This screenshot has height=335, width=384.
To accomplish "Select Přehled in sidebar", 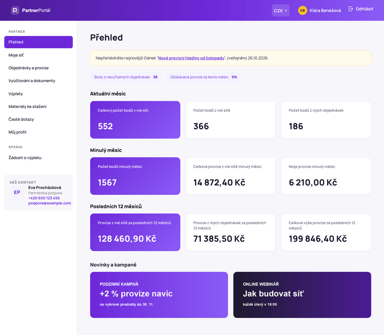I will [x=38, y=42].
